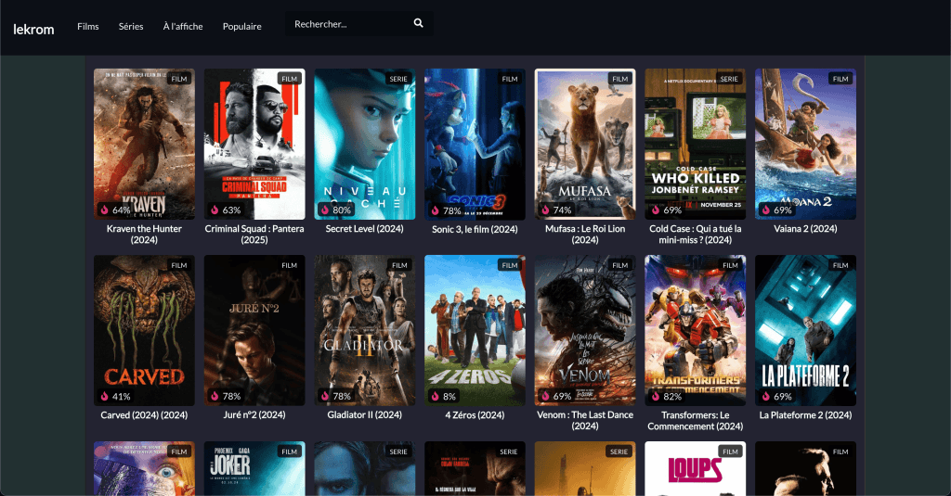The width and height of the screenshot is (951, 496).
Task: Open Transformers: Le Commencement poster
Action: click(695, 331)
